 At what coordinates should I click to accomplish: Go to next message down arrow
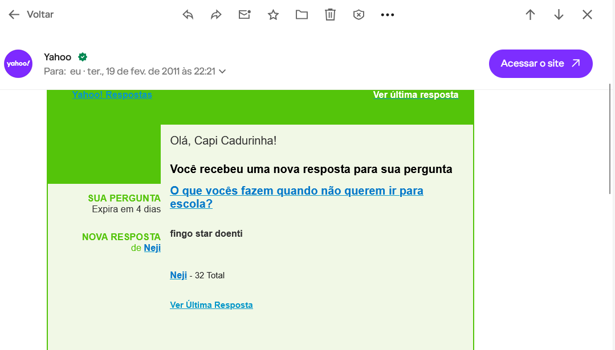pyautogui.click(x=559, y=15)
